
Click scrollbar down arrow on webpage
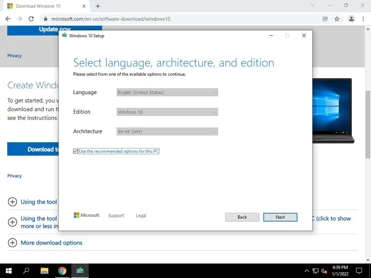(368, 260)
